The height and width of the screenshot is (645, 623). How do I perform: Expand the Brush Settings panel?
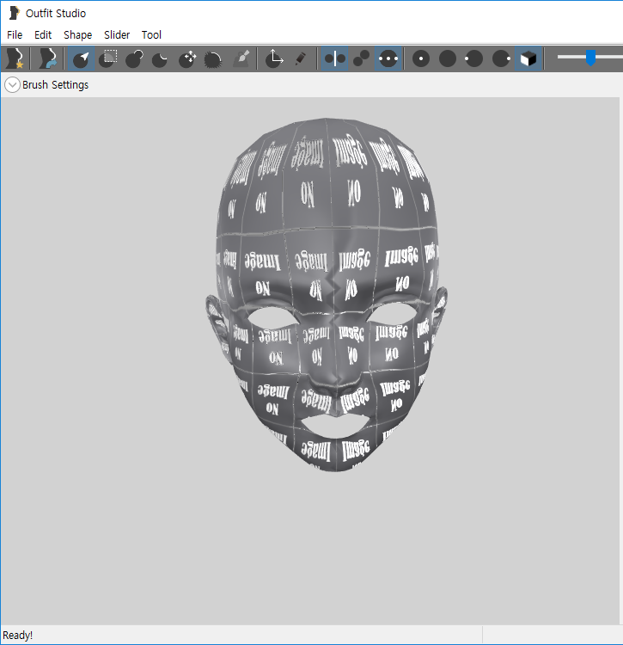tap(12, 85)
